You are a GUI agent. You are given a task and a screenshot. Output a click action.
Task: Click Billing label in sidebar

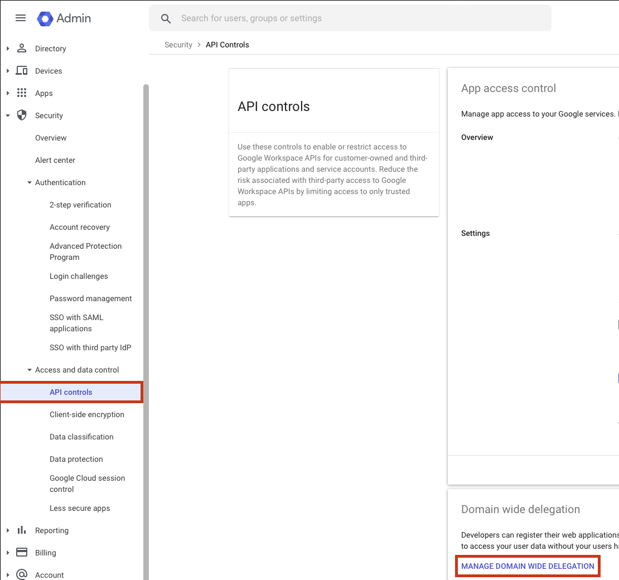pyautogui.click(x=45, y=553)
